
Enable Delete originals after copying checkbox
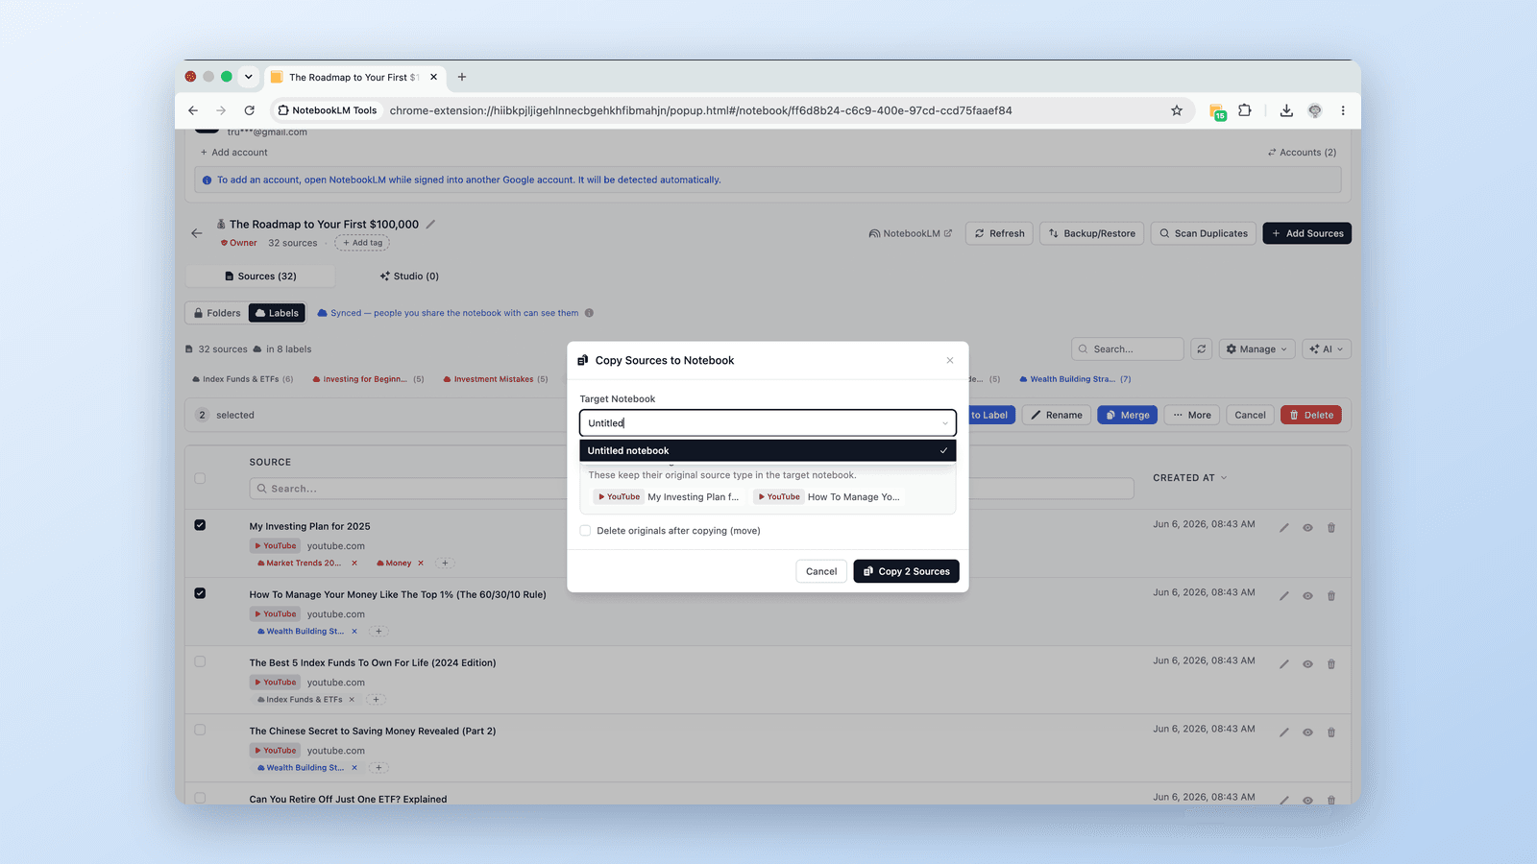click(585, 531)
